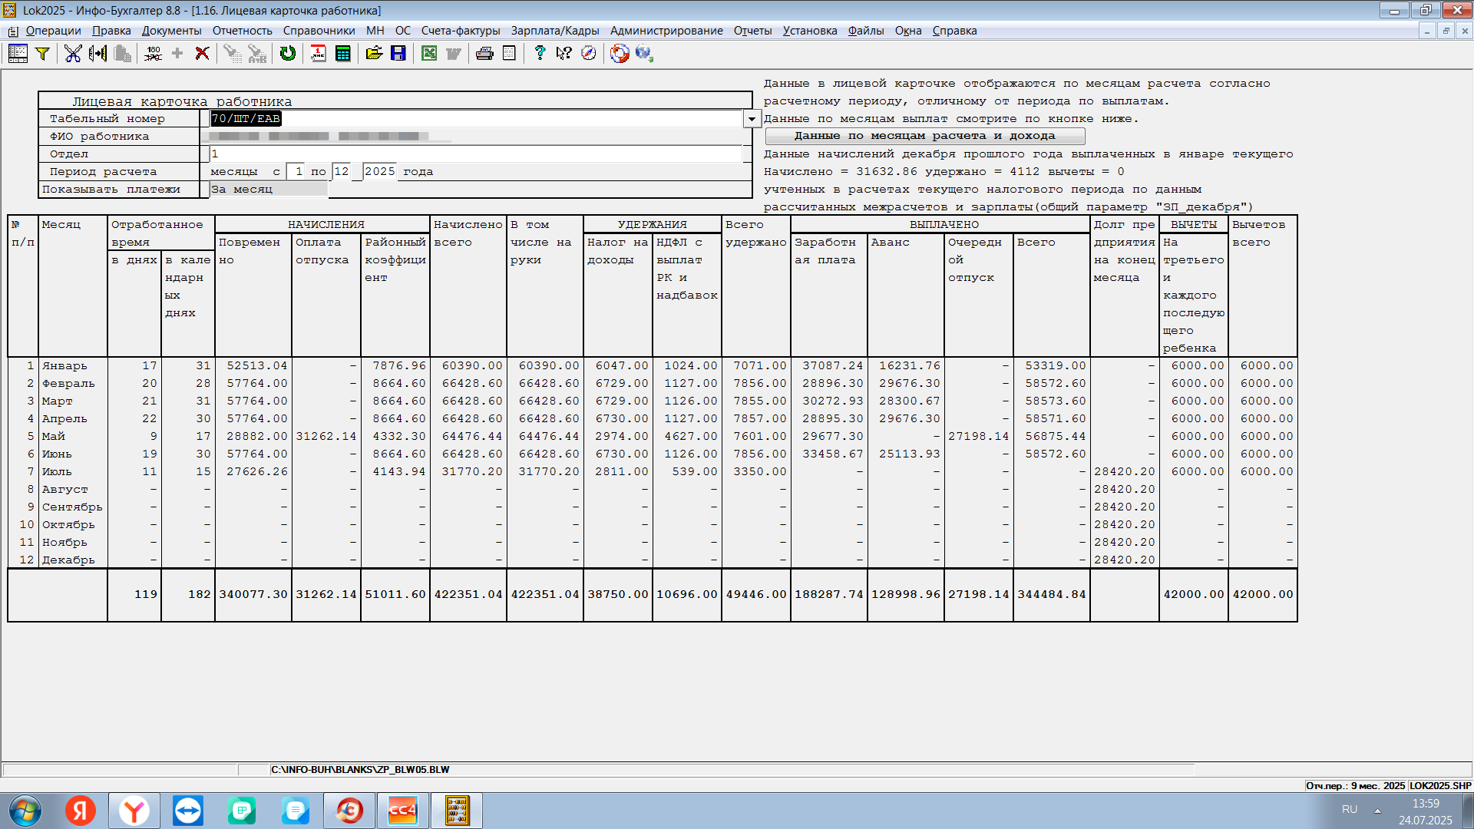This screenshot has height=829, width=1474.
Task: Click the form view toolbar icon
Action: (18, 53)
